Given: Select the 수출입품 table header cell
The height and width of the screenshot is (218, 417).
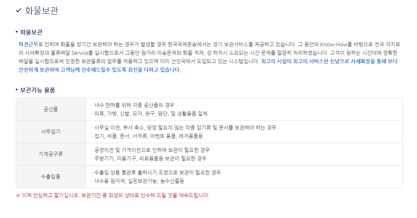Looking at the screenshot, I should [x=51, y=177].
